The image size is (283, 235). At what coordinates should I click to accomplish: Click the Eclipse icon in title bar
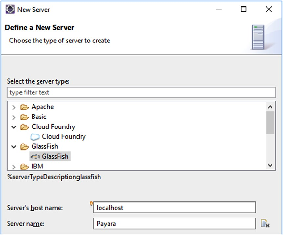(10, 9)
